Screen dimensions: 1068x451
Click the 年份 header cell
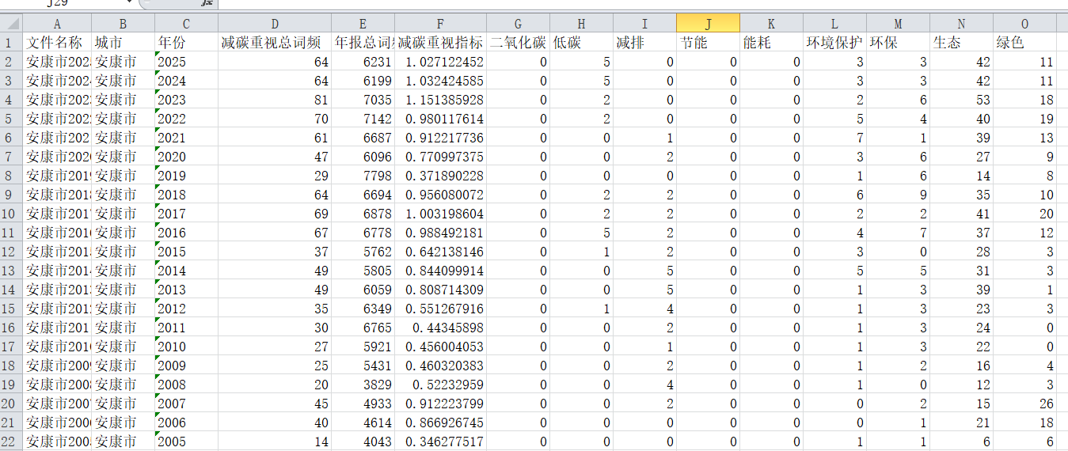click(186, 43)
